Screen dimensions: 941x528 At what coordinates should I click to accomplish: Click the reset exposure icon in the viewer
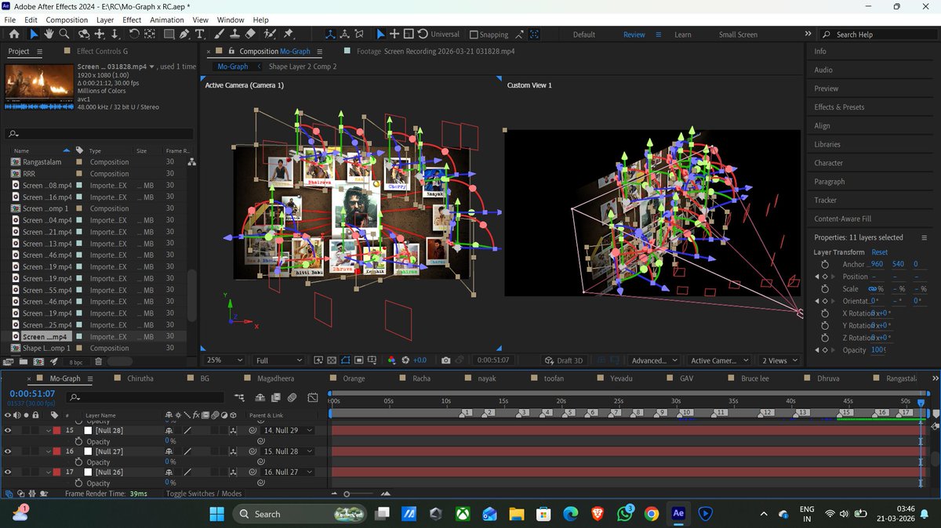coord(405,360)
